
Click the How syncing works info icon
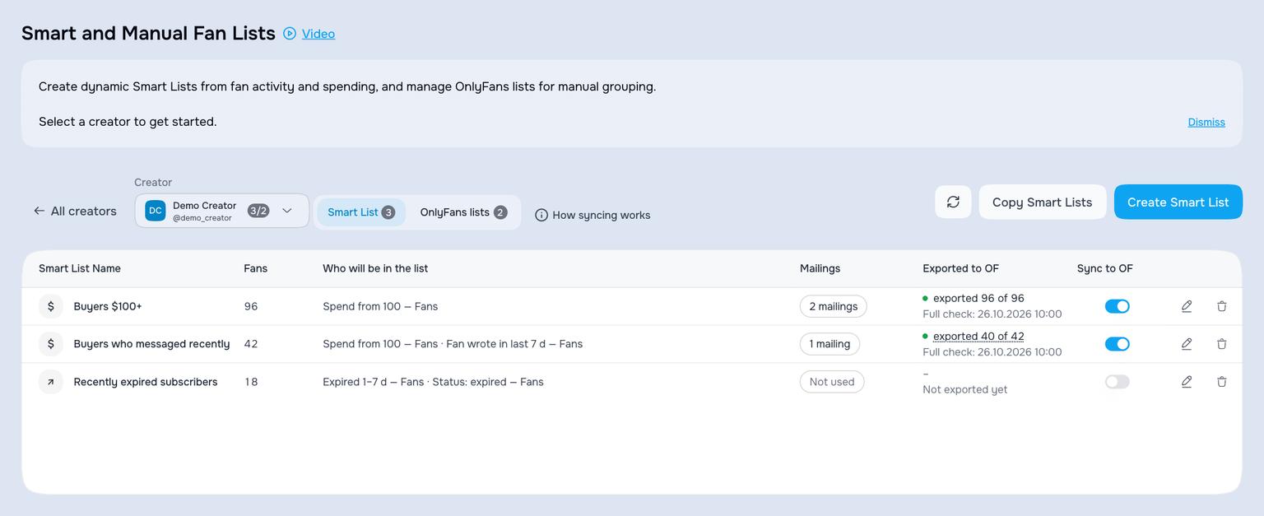(541, 215)
